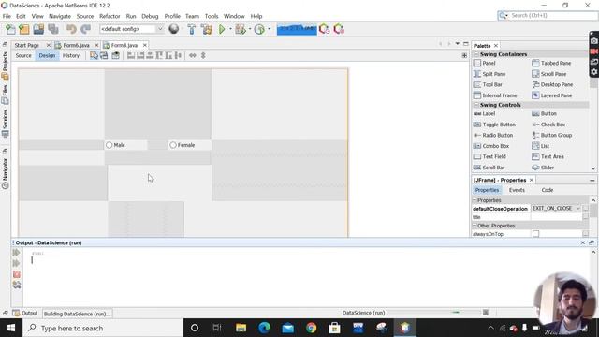This screenshot has width=599, height=337.
Task: Open the File menu
Action: coord(7,16)
